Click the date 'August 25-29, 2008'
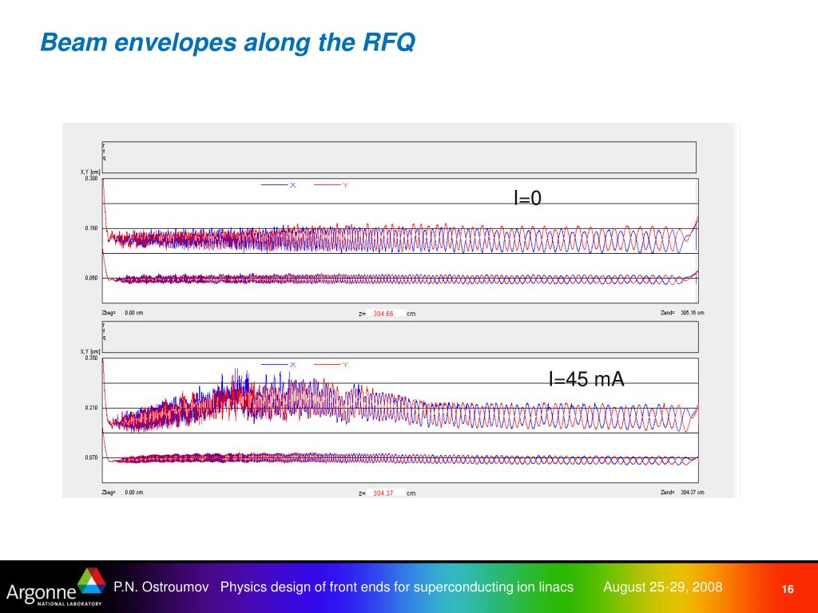818x613 pixels. coord(662,587)
